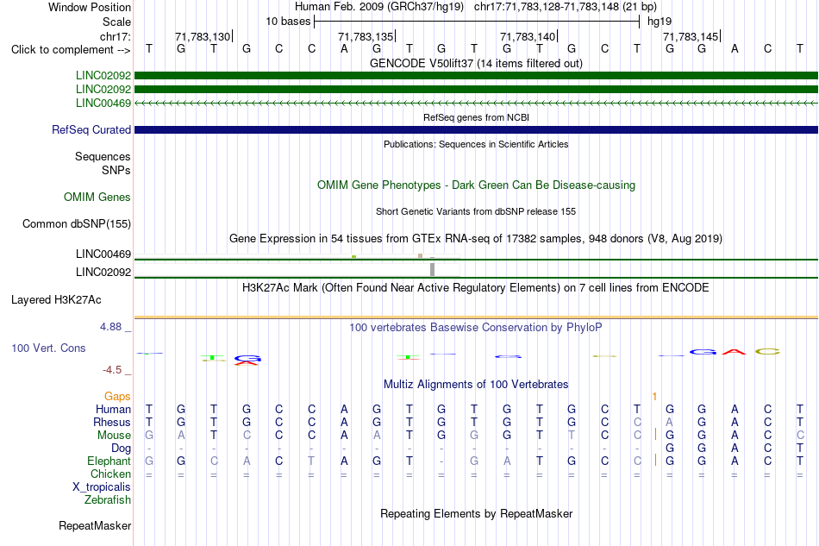The image size is (819, 546).
Task: Click the hg19 text beside the scale bar
Action: click(660, 22)
